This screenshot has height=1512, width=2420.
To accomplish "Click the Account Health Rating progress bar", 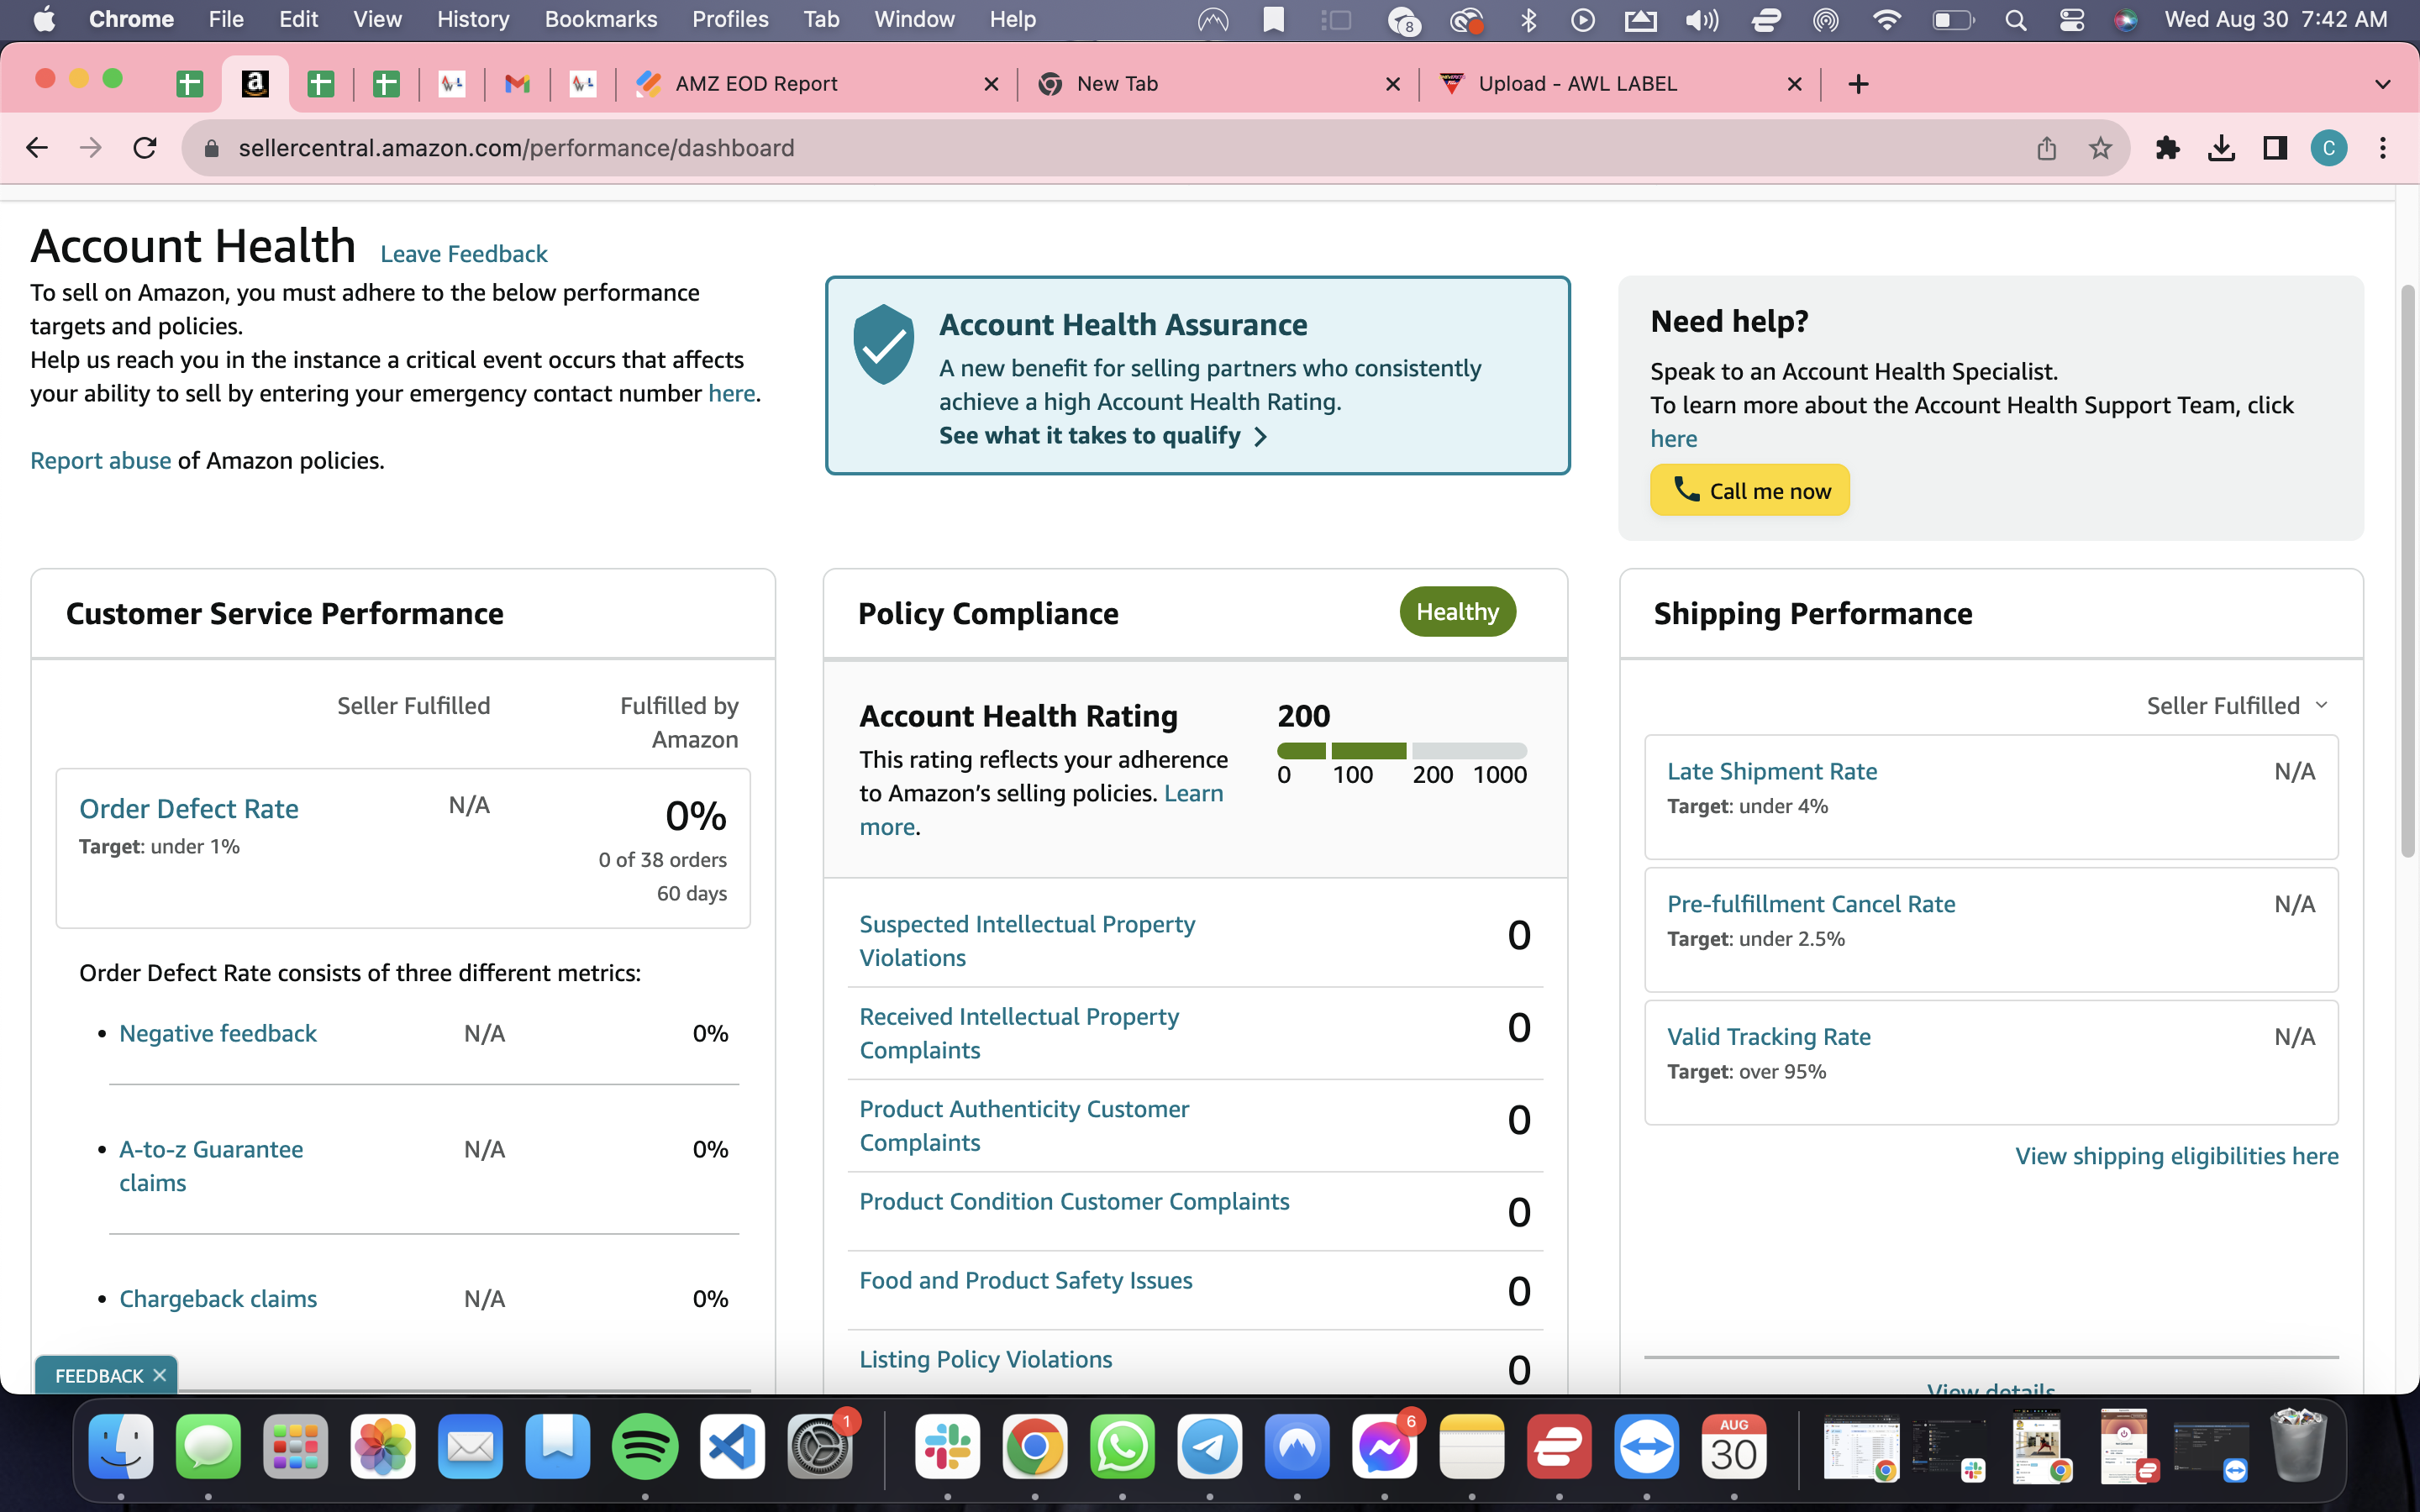I will [x=1402, y=751].
